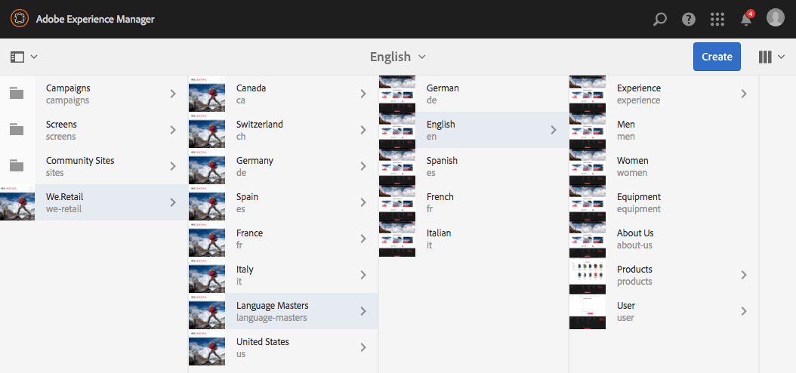Click the Equipment page entry
The width and height of the screenshot is (796, 373).
point(664,202)
